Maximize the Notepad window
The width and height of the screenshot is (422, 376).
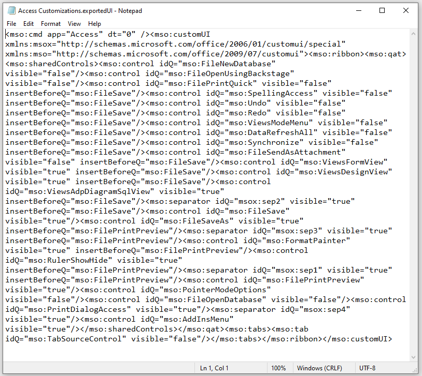coord(382,10)
